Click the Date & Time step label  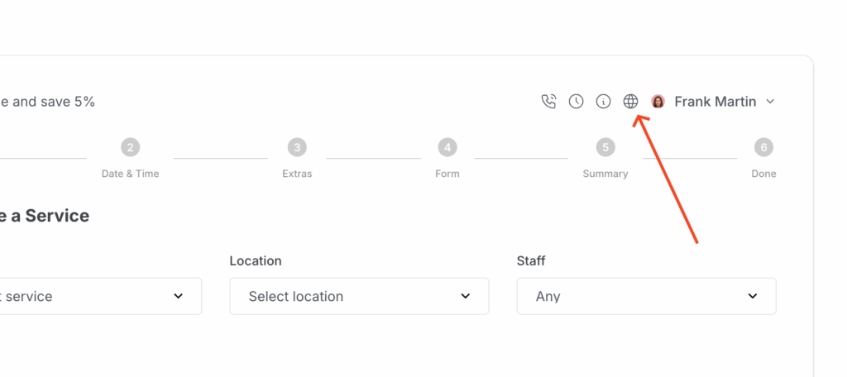click(x=130, y=174)
